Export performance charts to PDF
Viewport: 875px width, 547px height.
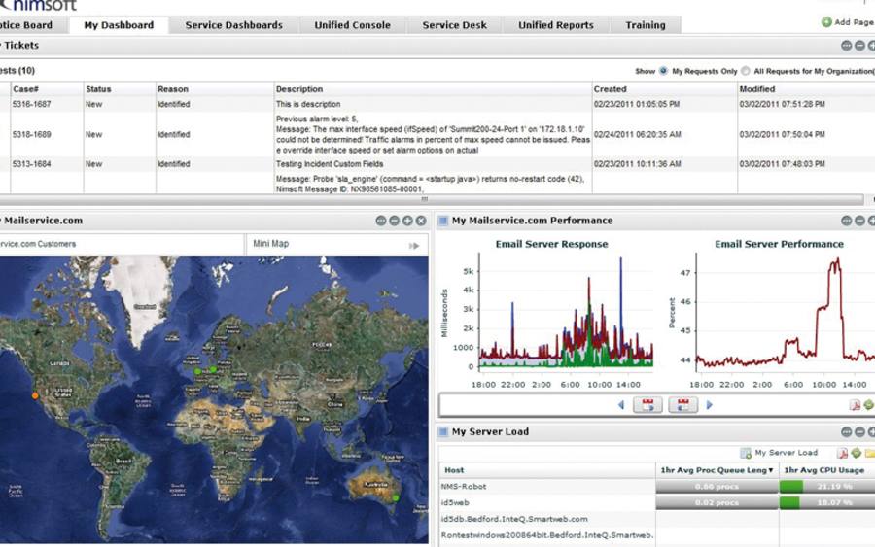coord(855,405)
